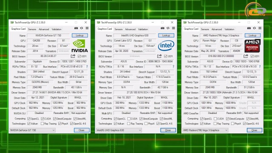
Task: Open the NVIDIA GeForce GT 730 GPU dropdown
Action: [x=32, y=130]
